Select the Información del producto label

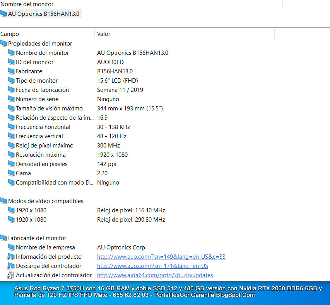pos(49,256)
